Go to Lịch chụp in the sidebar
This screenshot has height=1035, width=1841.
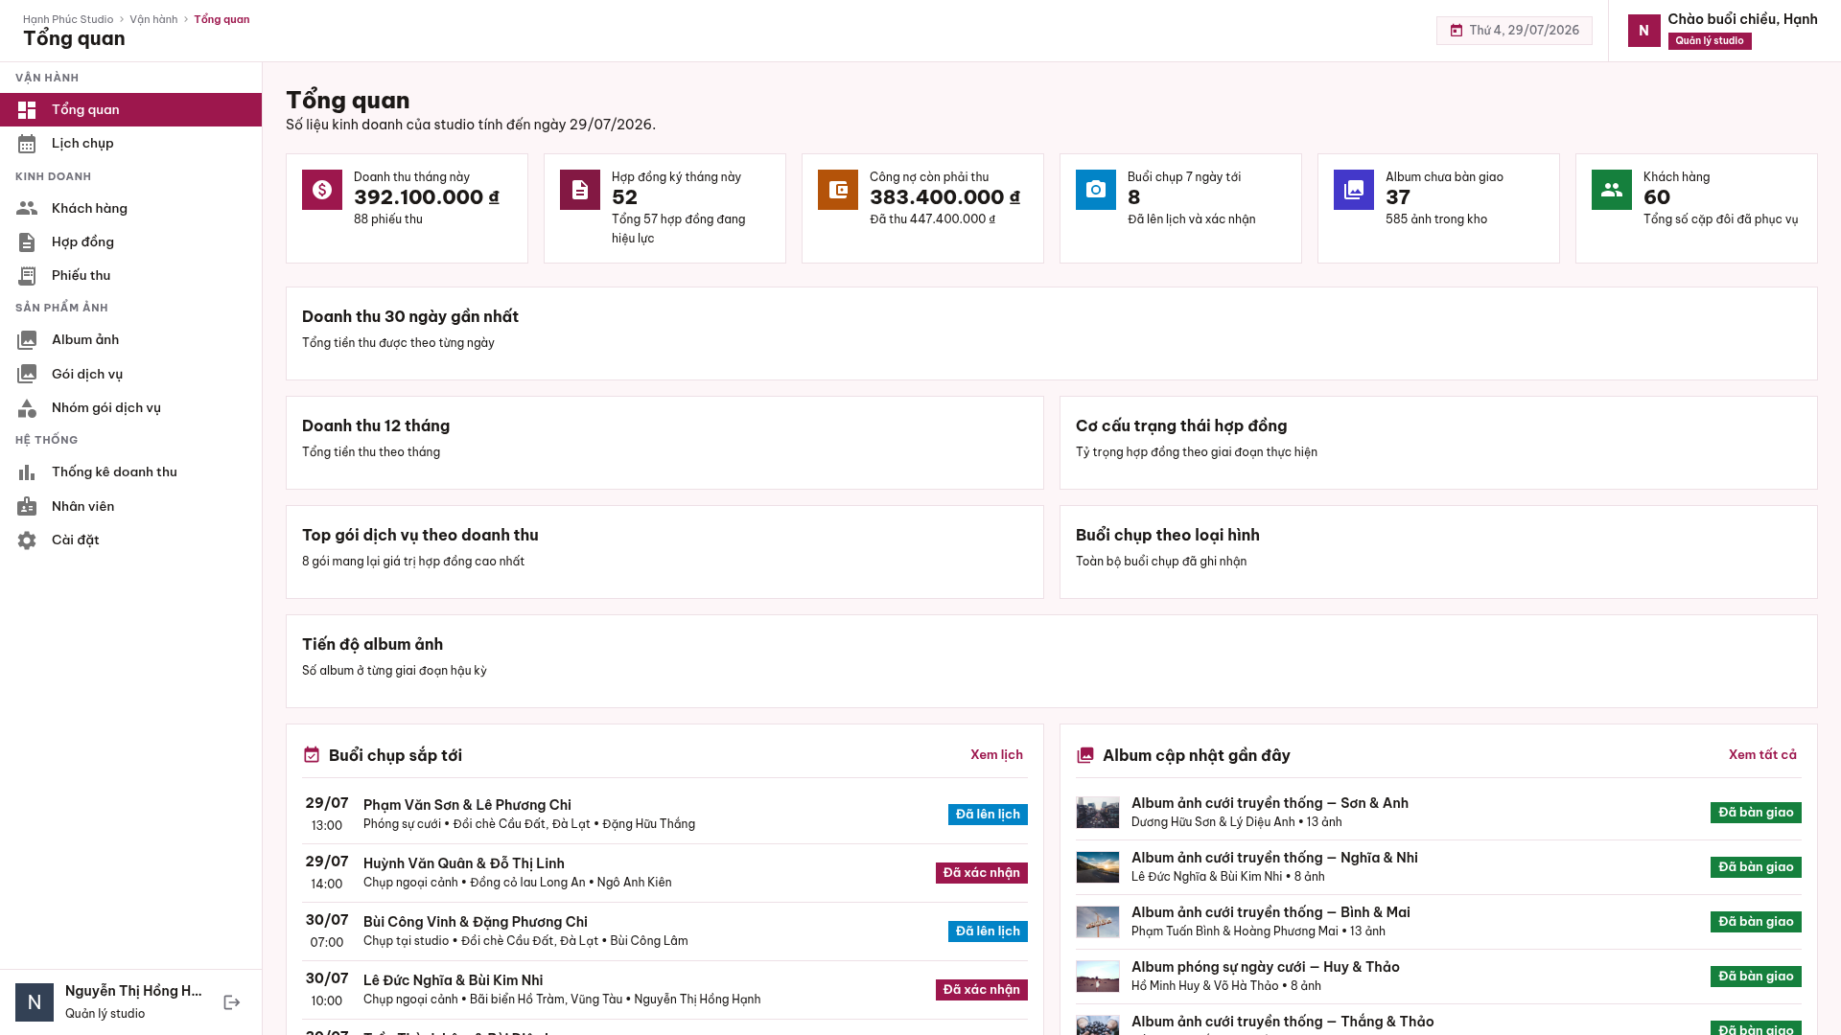click(130, 144)
